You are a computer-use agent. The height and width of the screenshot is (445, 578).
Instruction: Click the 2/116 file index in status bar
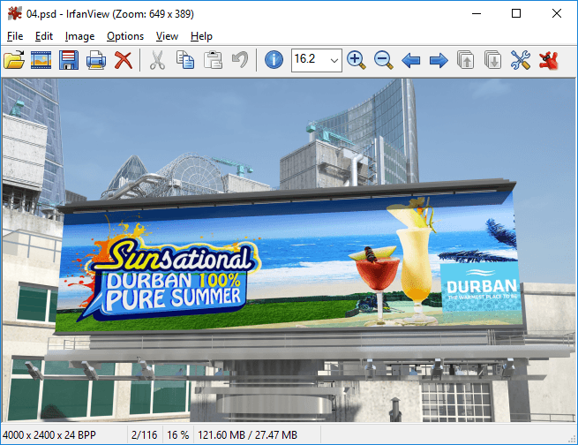pos(144,435)
